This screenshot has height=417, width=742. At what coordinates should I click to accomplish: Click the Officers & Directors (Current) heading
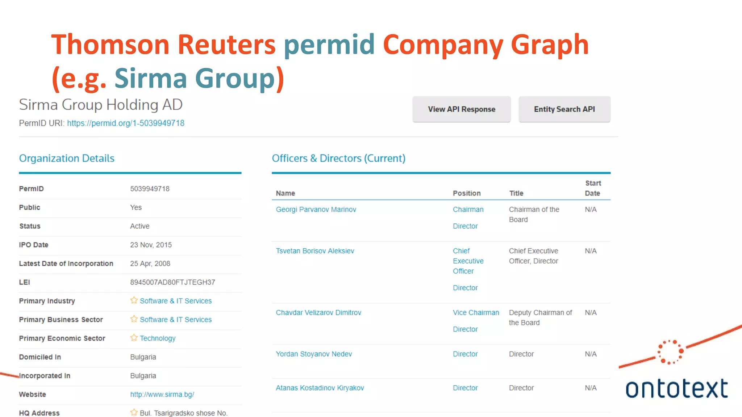339,158
